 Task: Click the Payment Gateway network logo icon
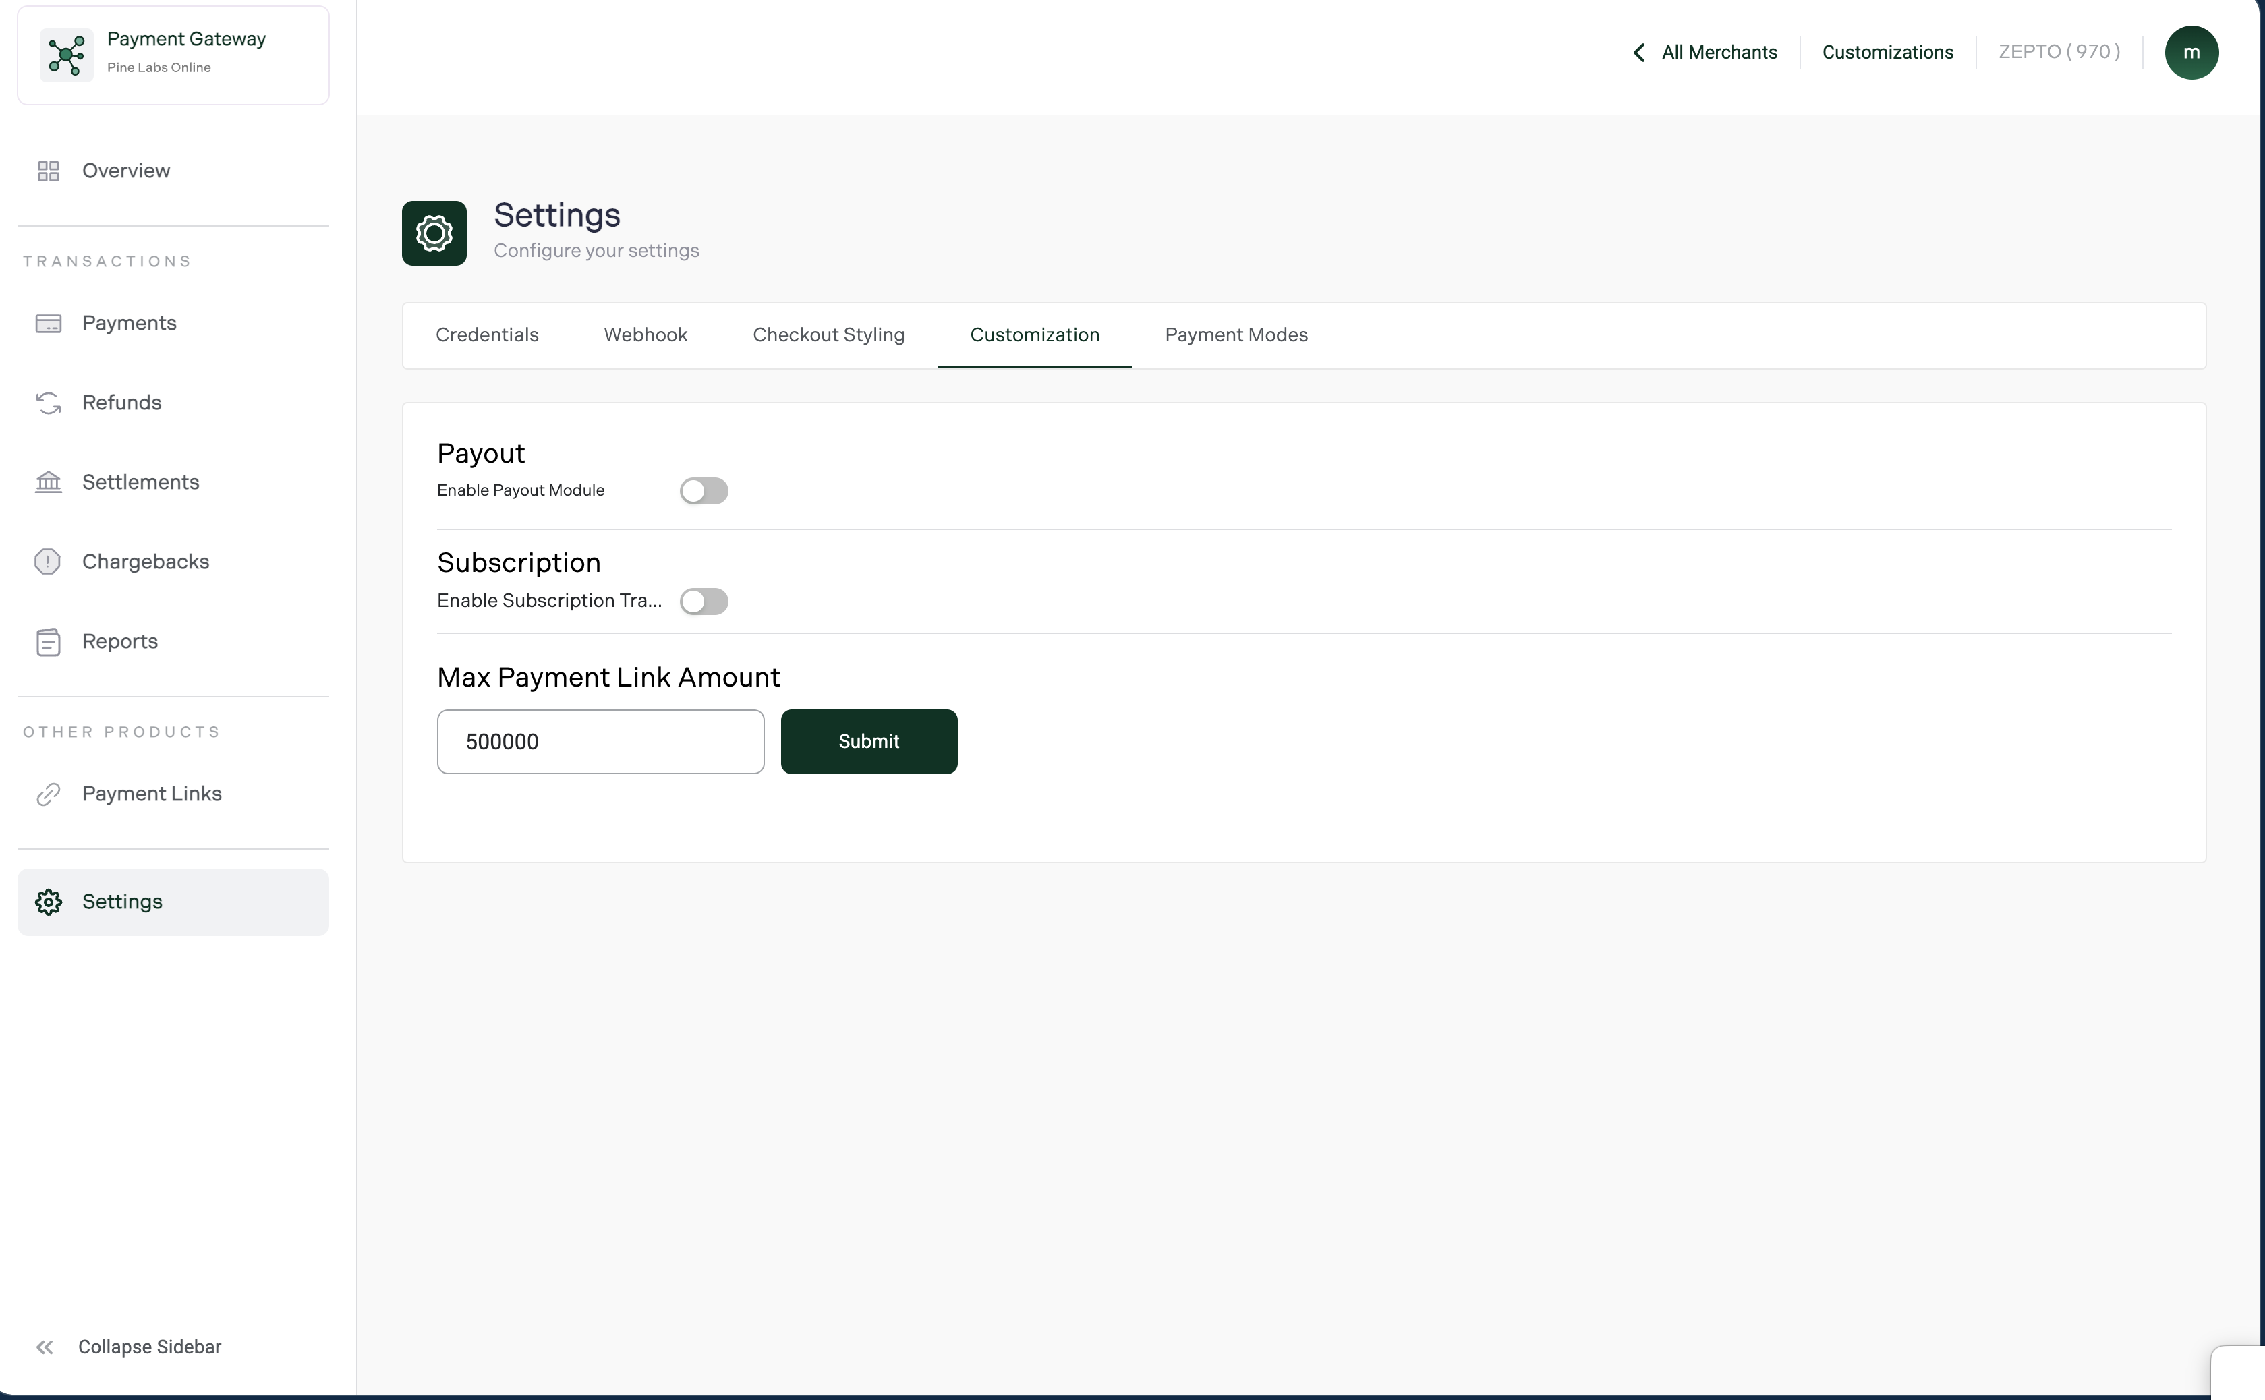[x=67, y=55]
